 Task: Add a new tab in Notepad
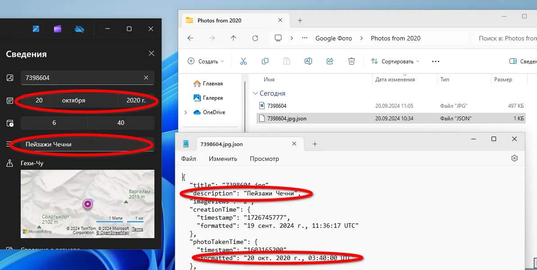pyautogui.click(x=315, y=144)
